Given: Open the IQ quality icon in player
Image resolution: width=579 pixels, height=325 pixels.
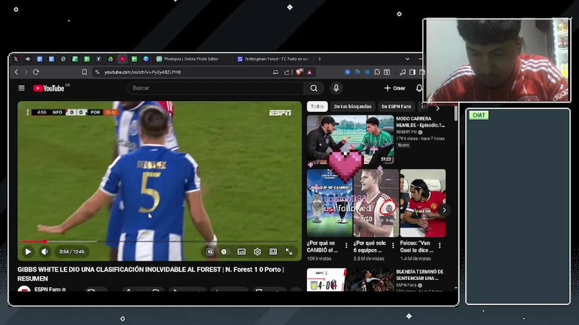Looking at the screenshot, I should [210, 252].
